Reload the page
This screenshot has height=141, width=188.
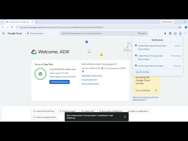tap(12, 27)
